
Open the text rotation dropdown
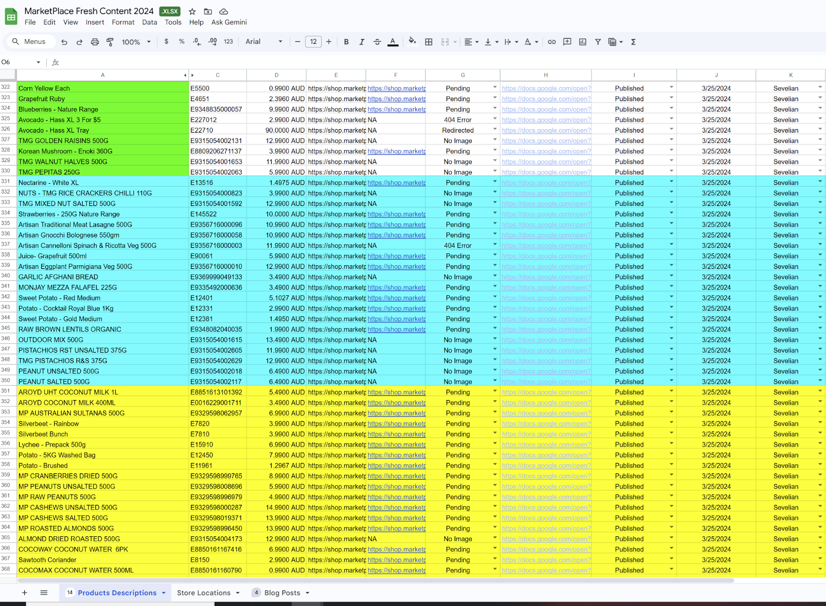click(x=531, y=42)
